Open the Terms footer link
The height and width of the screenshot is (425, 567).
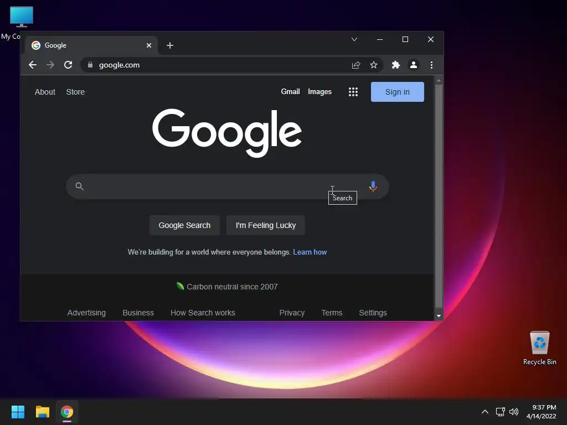tap(332, 313)
